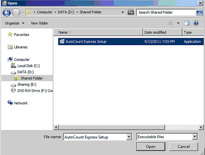Open Help with the question mark icon
Image resolution: width=205 pixels, height=155 pixels.
(x=196, y=23)
